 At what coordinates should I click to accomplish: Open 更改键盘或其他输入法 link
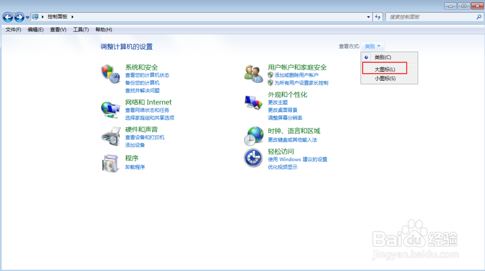(x=292, y=140)
